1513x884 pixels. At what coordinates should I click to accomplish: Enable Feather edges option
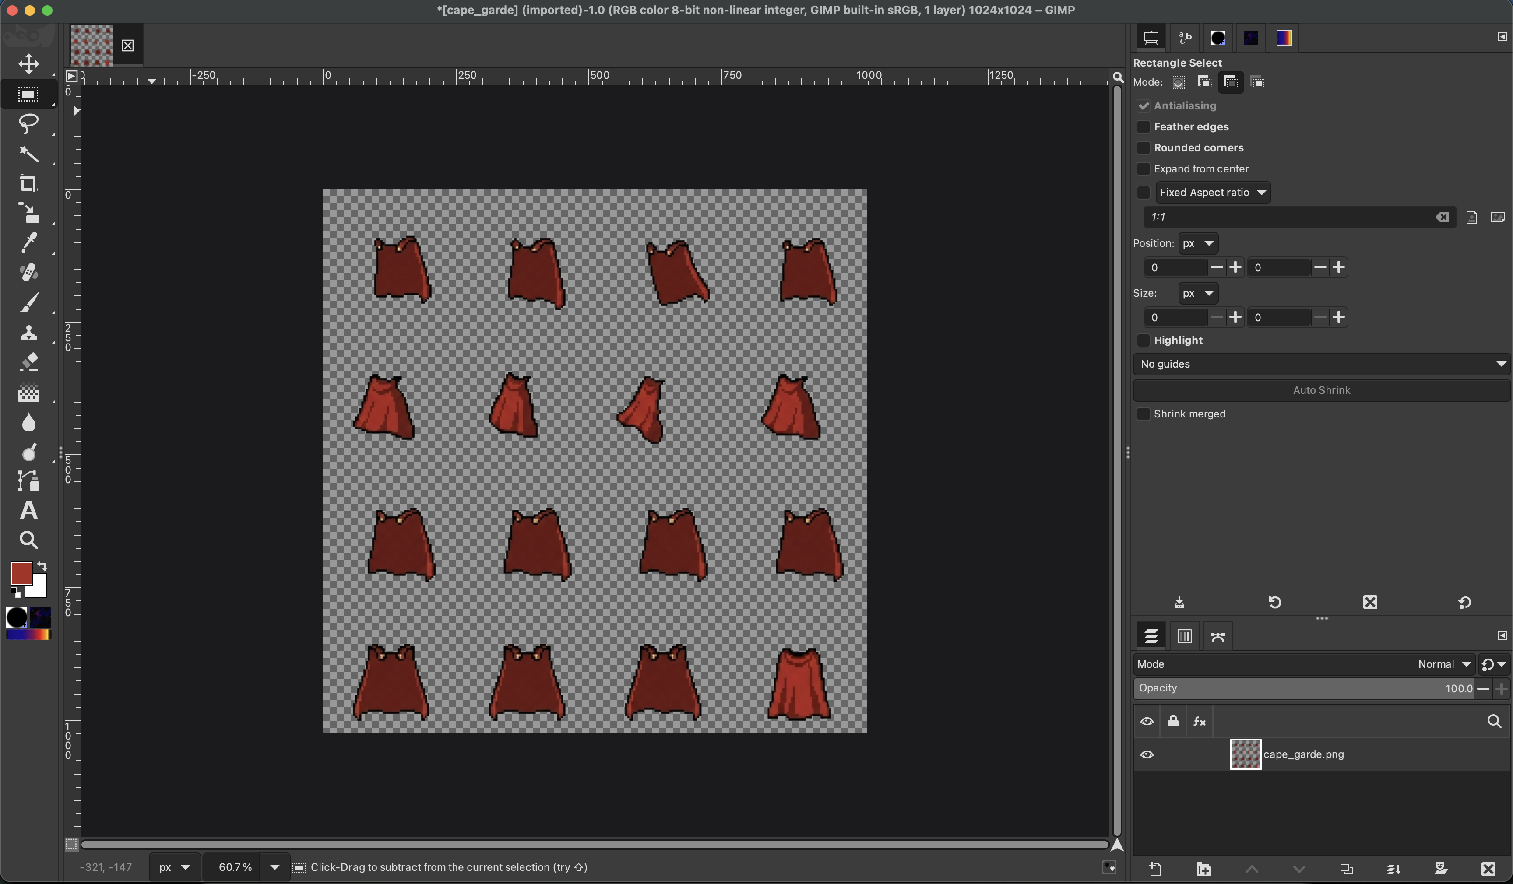tap(1143, 126)
